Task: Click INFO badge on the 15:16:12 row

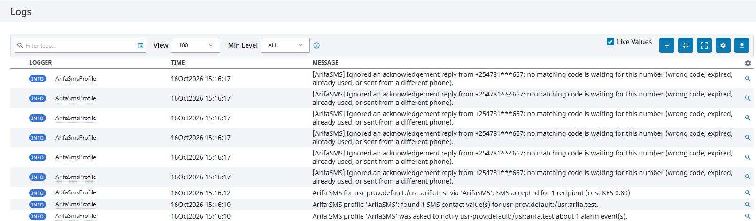Action: pos(38,193)
